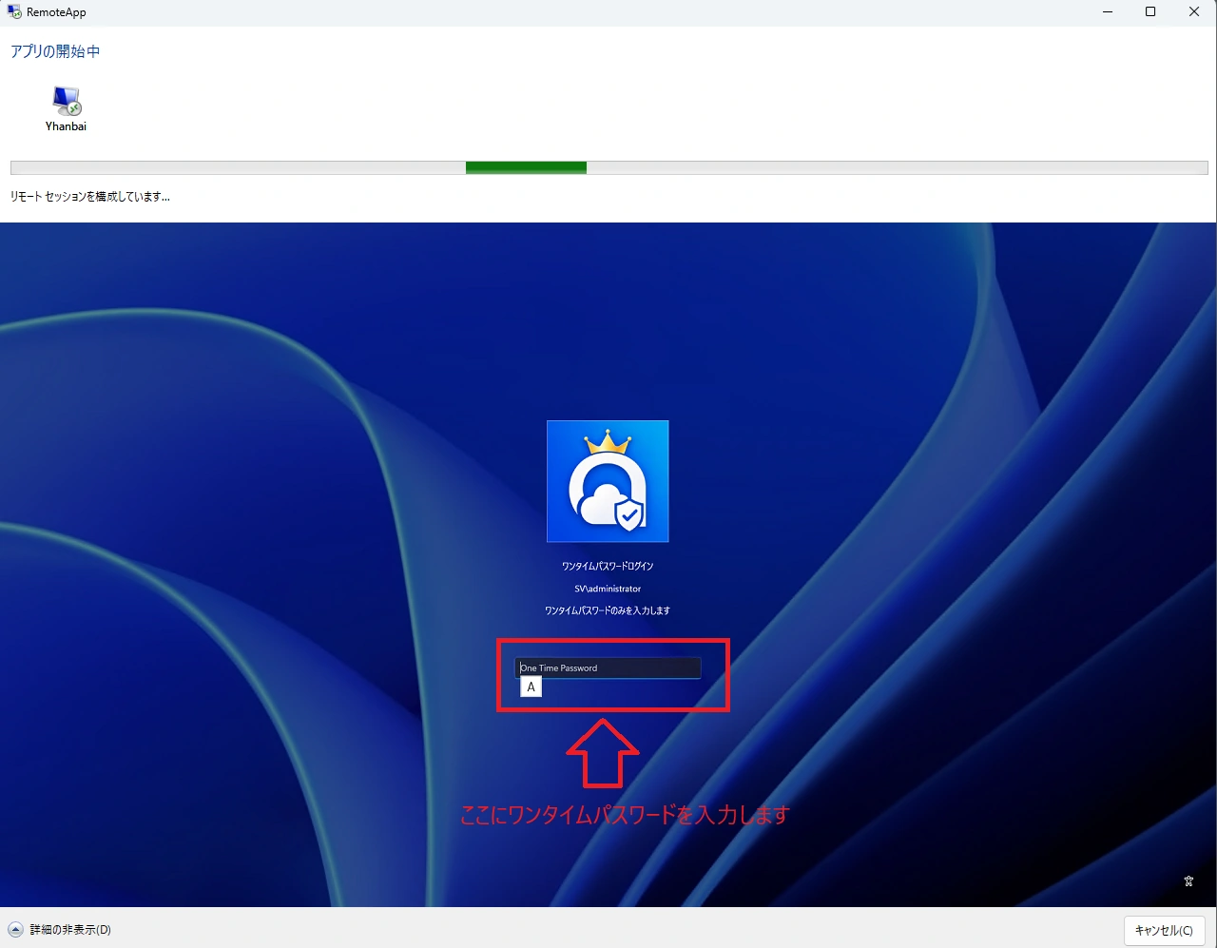Click the IME mode indicator "A"
The height and width of the screenshot is (948, 1217).
531,687
